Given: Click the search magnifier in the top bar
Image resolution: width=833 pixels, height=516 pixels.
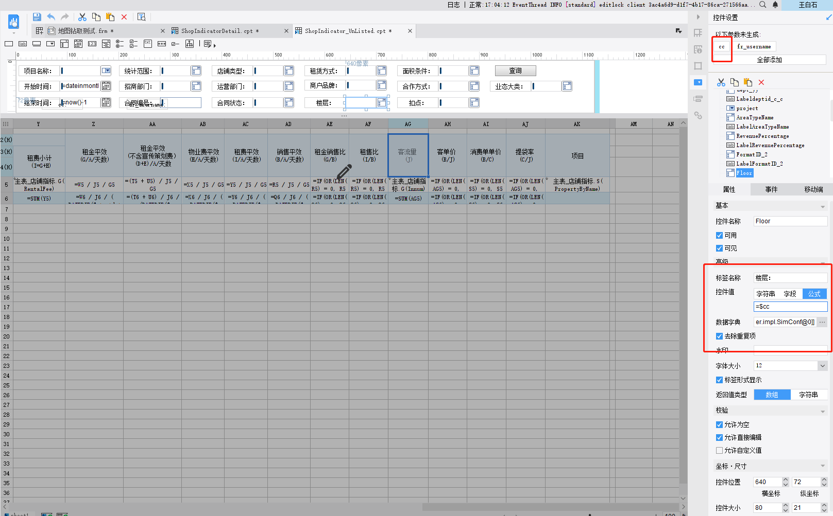Looking at the screenshot, I should coord(763,5).
